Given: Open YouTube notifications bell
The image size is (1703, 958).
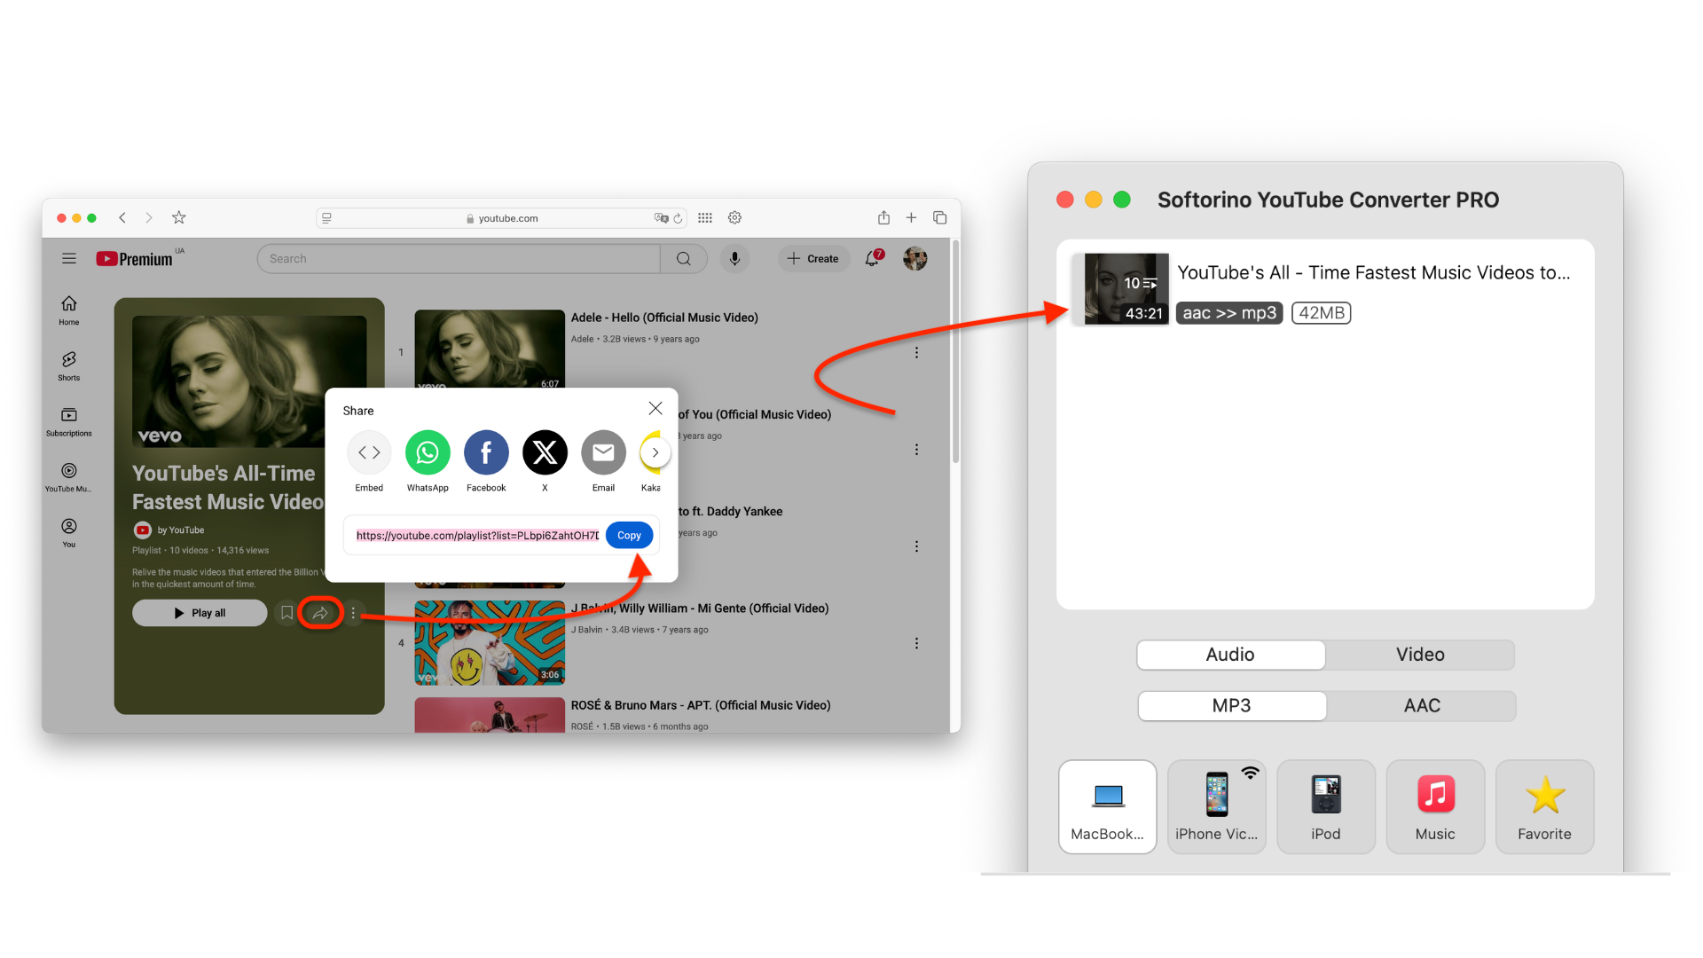Looking at the screenshot, I should (873, 258).
